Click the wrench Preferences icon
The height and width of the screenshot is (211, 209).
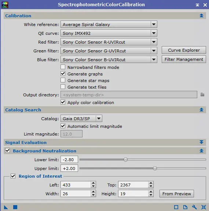coord(194,207)
